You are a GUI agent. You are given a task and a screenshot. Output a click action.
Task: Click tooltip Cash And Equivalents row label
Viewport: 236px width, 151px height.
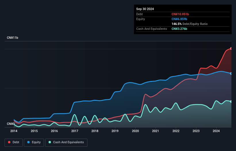click(x=151, y=29)
